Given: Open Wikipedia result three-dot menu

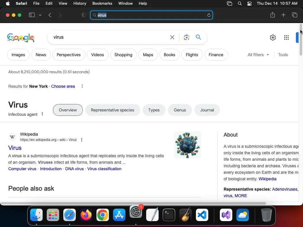Looking at the screenshot, I should pyautogui.click(x=82, y=140).
